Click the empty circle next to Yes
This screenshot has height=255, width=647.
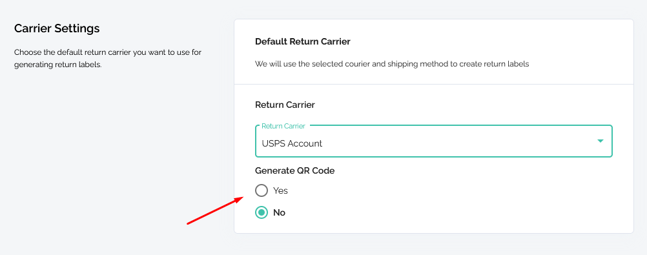click(262, 190)
